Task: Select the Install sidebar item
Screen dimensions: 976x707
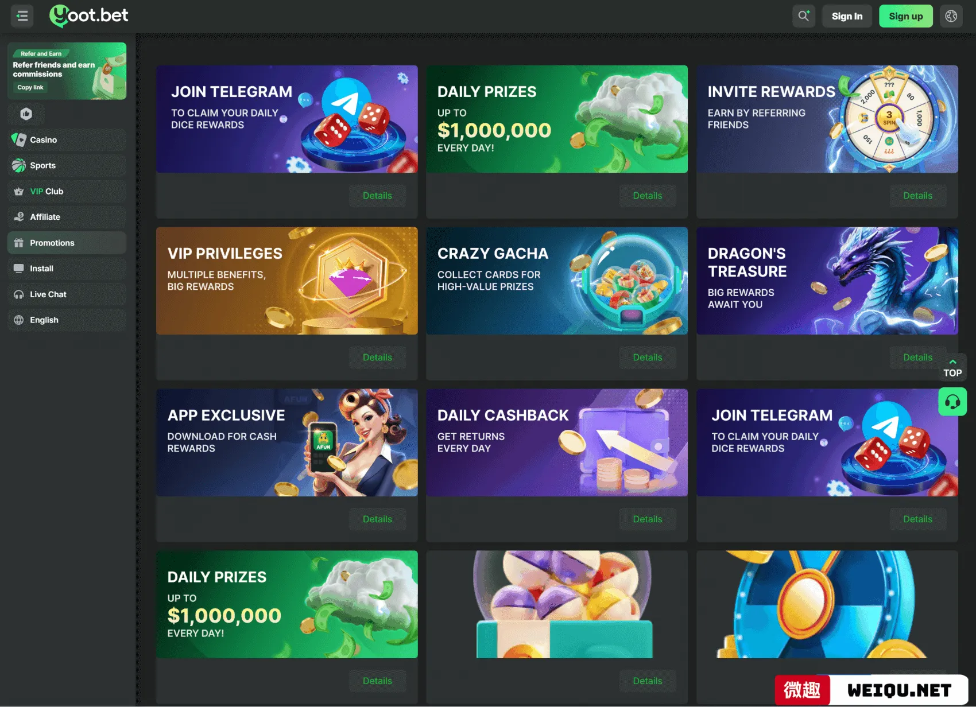Action: (x=67, y=269)
